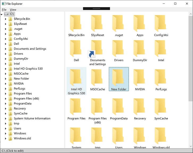Select the SymCache folder icon in grid
The image size is (193, 153).
click(161, 107)
